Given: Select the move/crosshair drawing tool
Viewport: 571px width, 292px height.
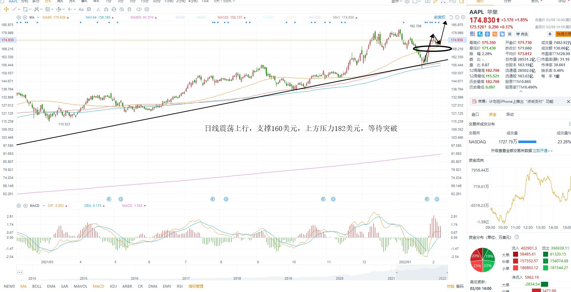Looking at the screenshot, I should (x=6, y=9).
